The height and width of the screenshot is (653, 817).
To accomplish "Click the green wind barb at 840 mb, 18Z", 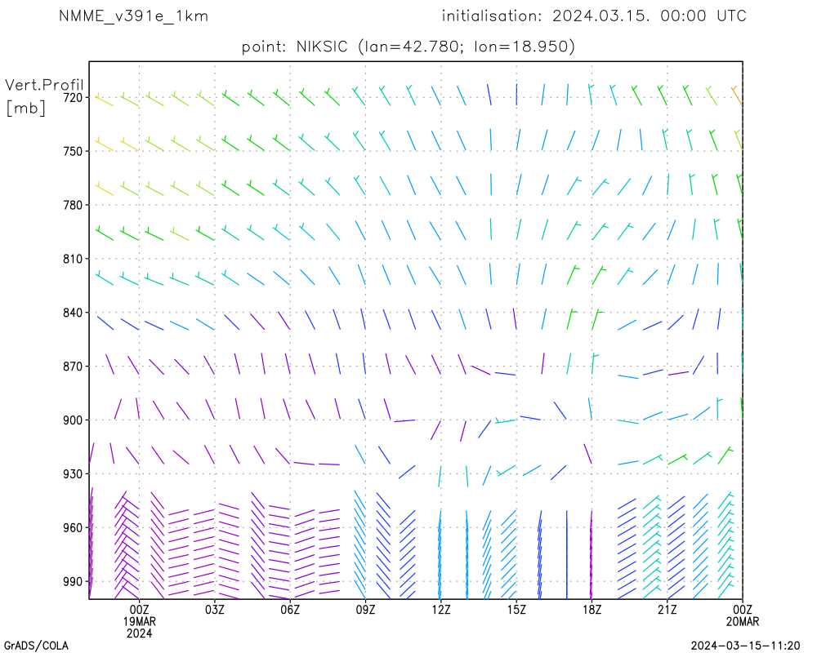I will tap(597, 318).
